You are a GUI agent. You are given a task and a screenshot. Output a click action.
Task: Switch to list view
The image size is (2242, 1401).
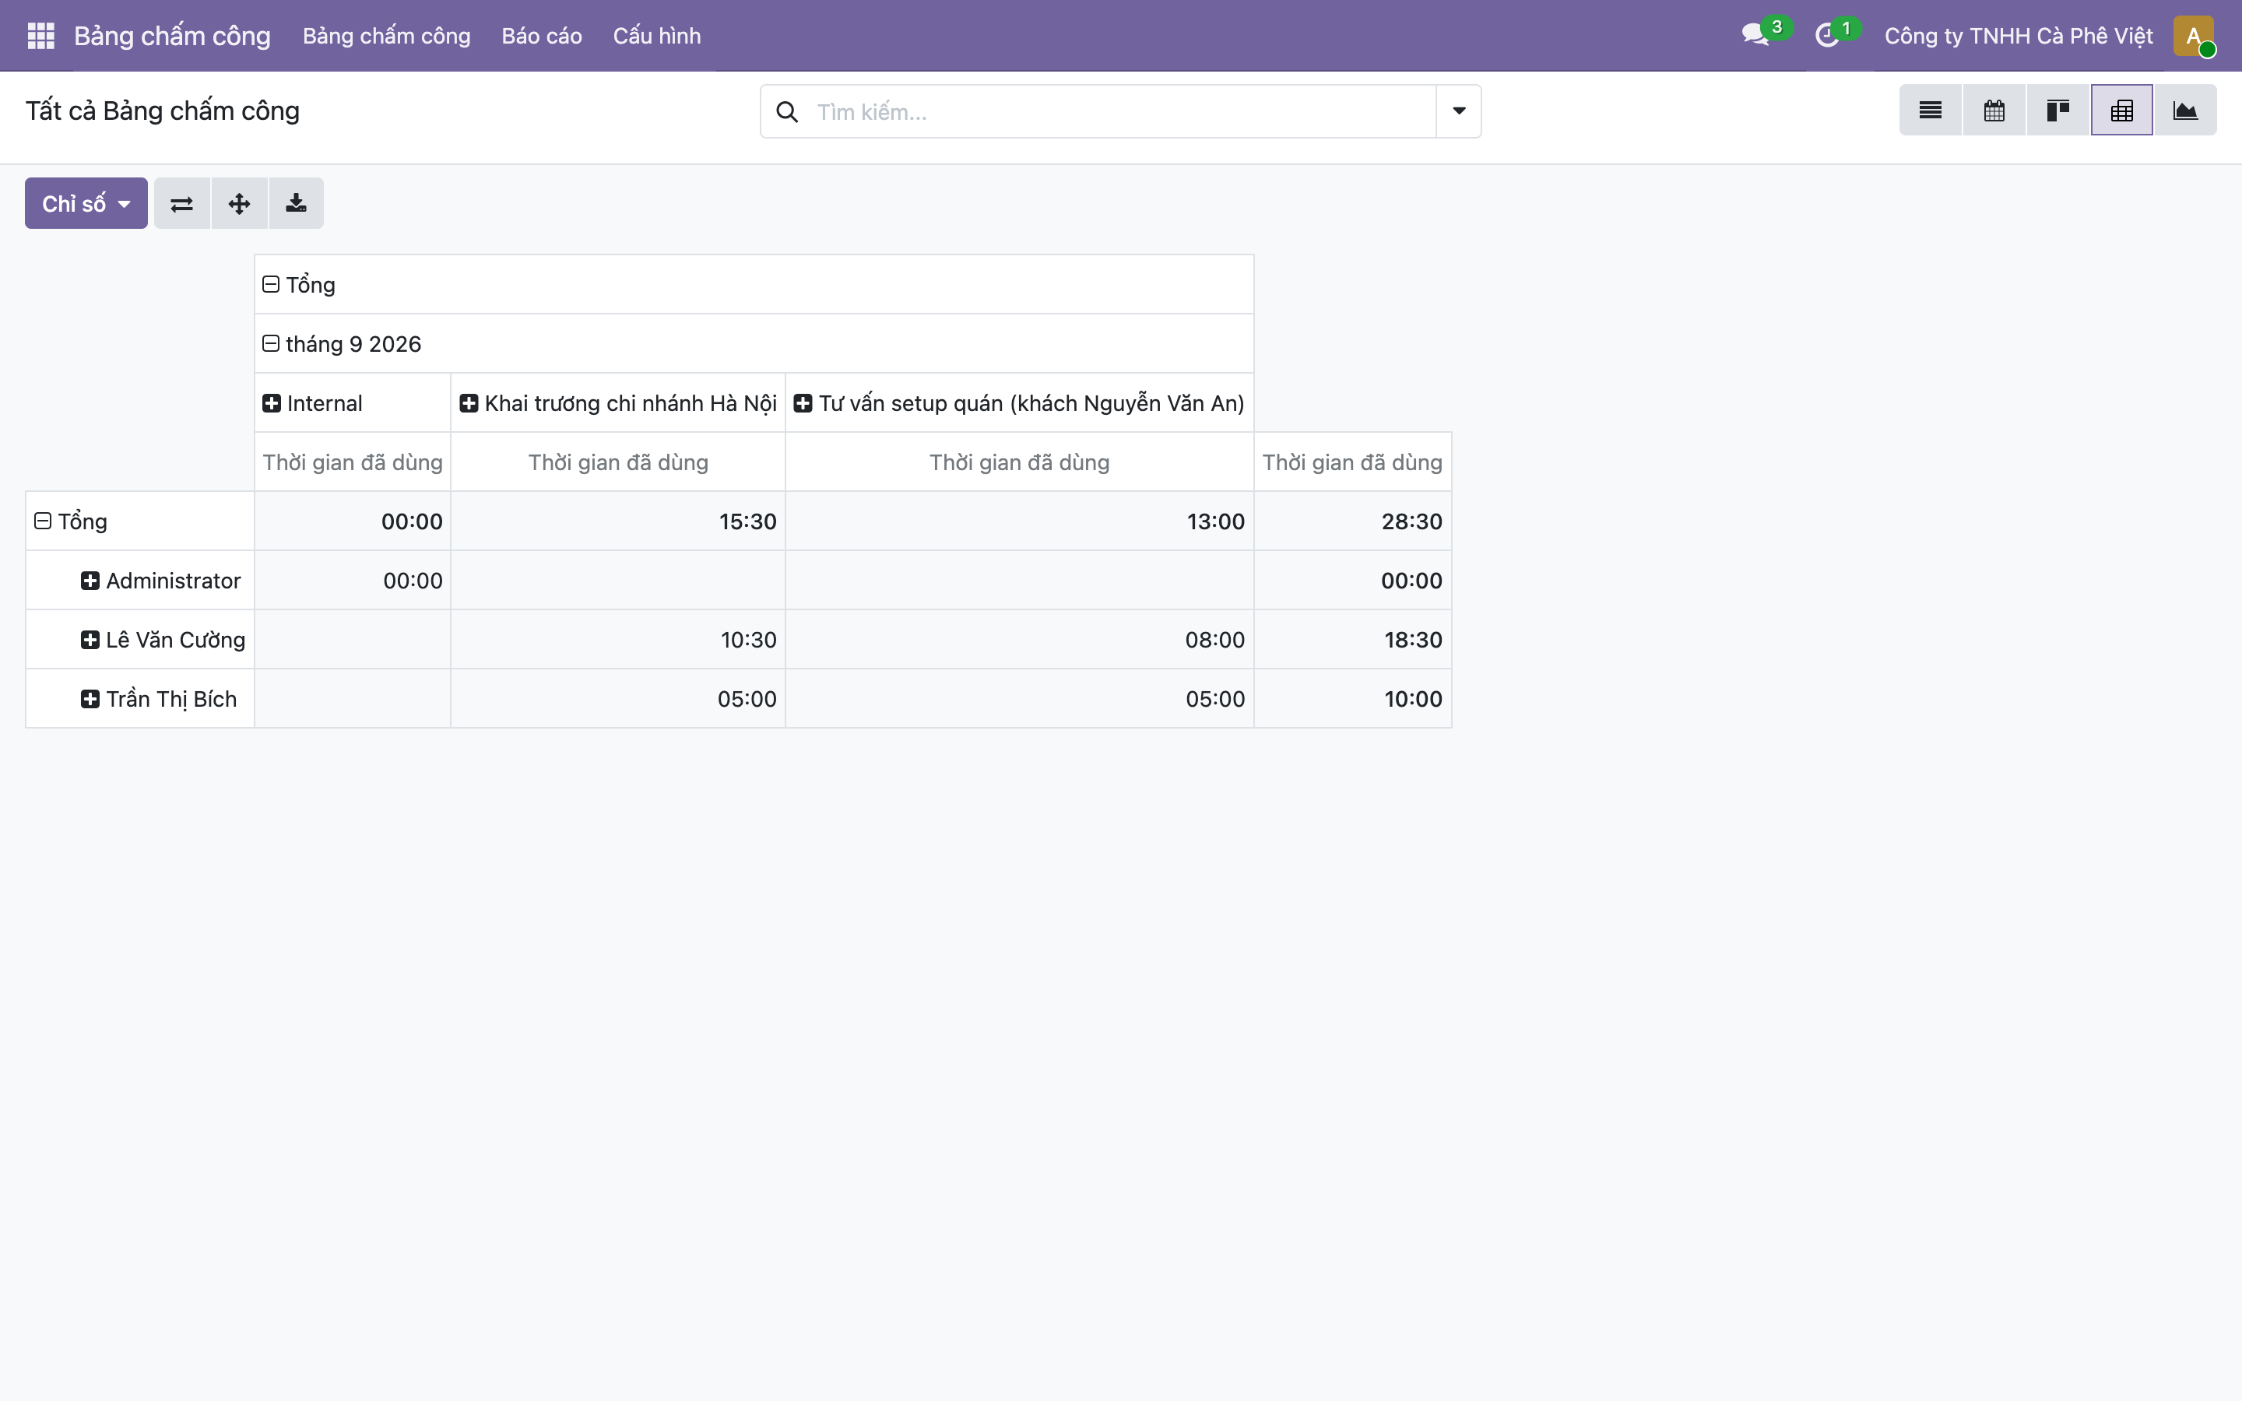click(x=1930, y=111)
